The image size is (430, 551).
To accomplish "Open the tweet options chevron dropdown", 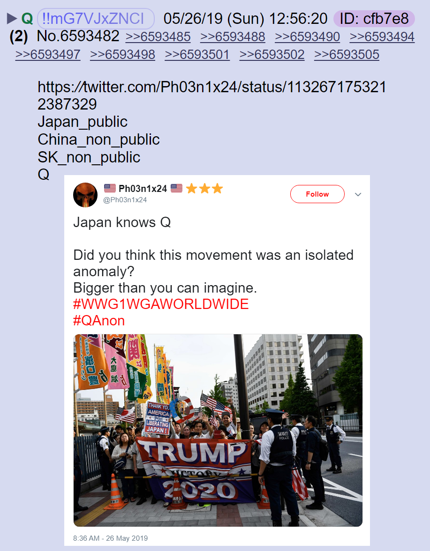I will [x=358, y=194].
